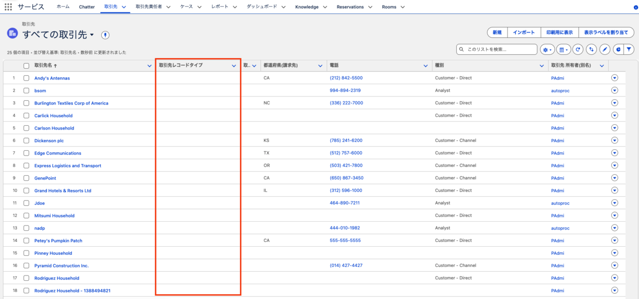Show the charts panel

click(618, 50)
